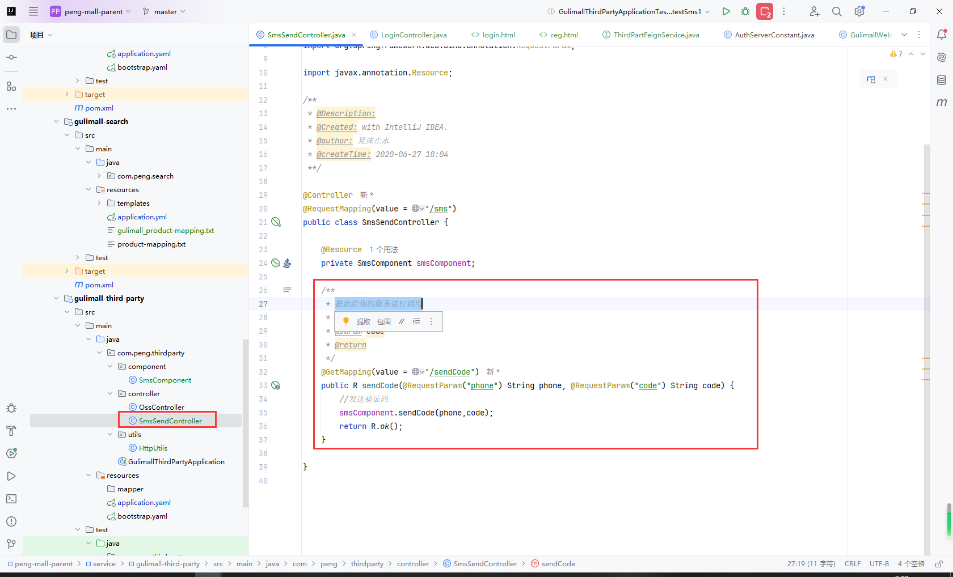
Task: Open the Build hammer tool window
Action: pyautogui.click(x=11, y=431)
